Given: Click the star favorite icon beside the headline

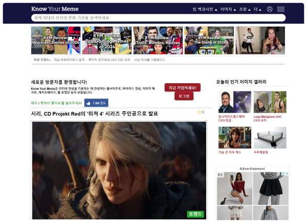Looking at the screenshot, I should pos(199,112).
